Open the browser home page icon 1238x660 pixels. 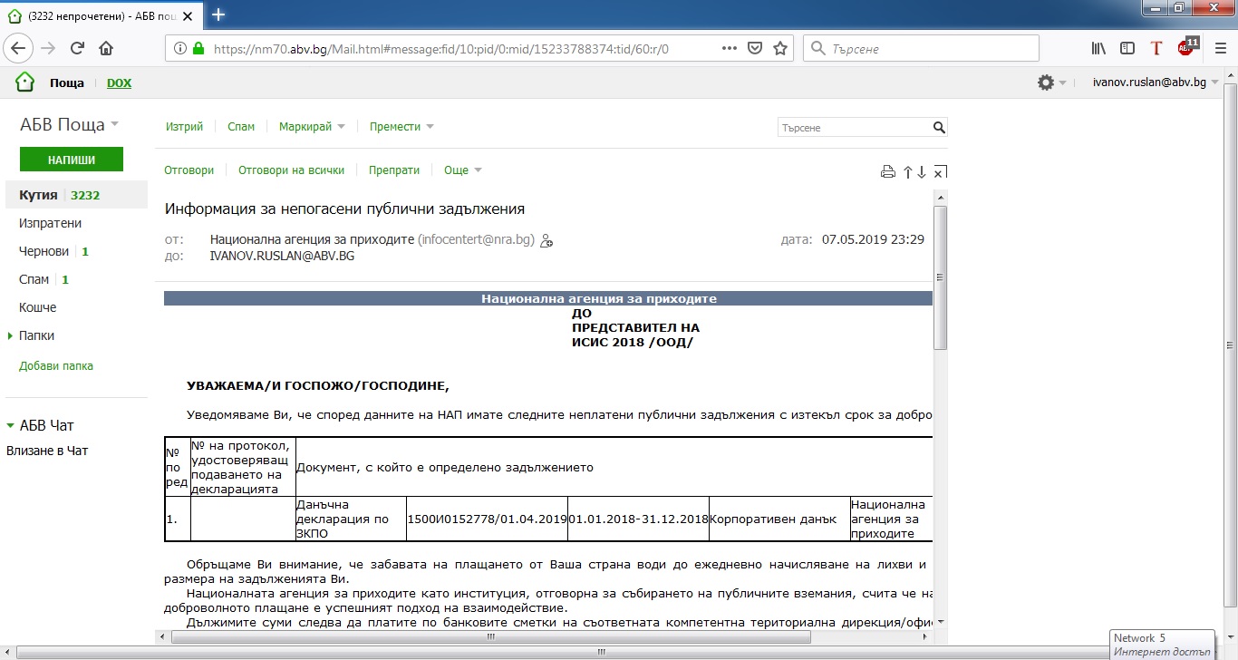pos(106,48)
